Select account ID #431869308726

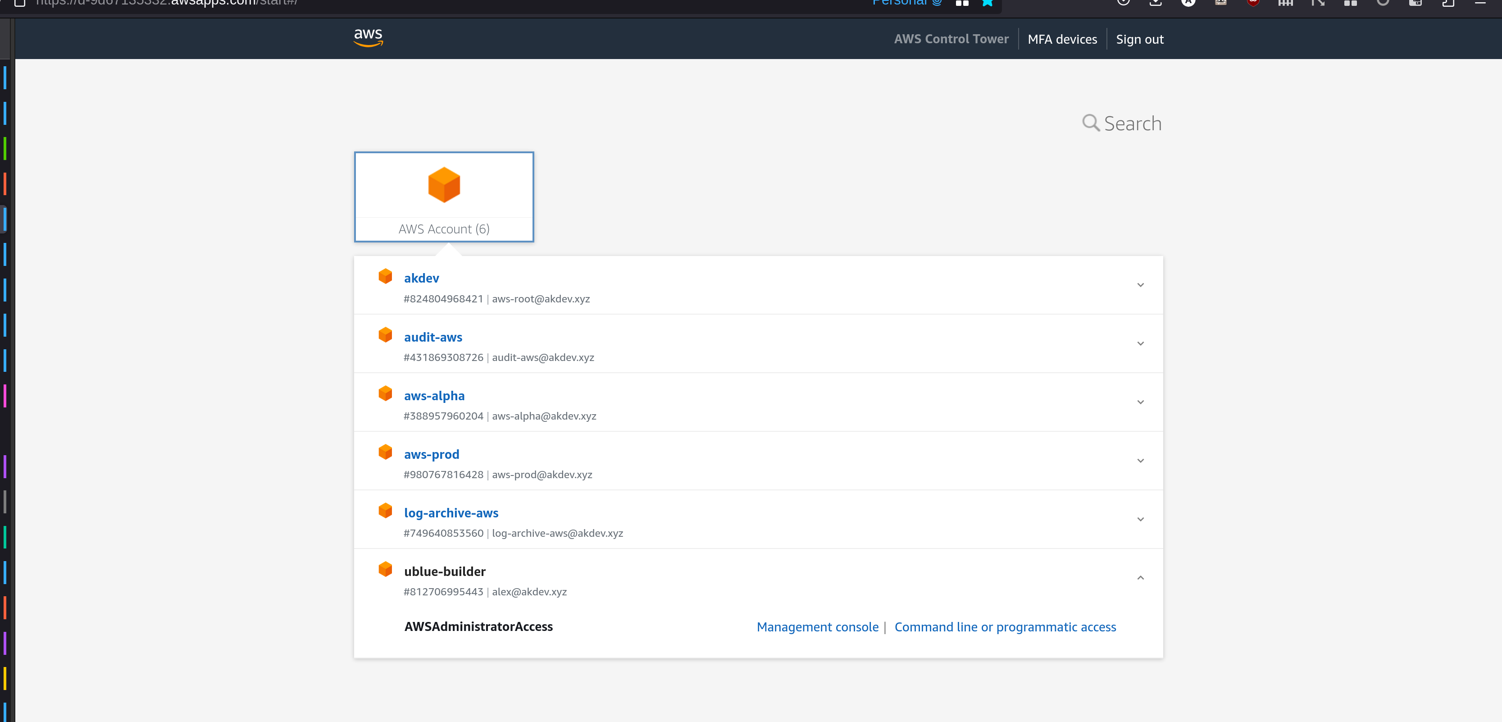tap(443, 357)
